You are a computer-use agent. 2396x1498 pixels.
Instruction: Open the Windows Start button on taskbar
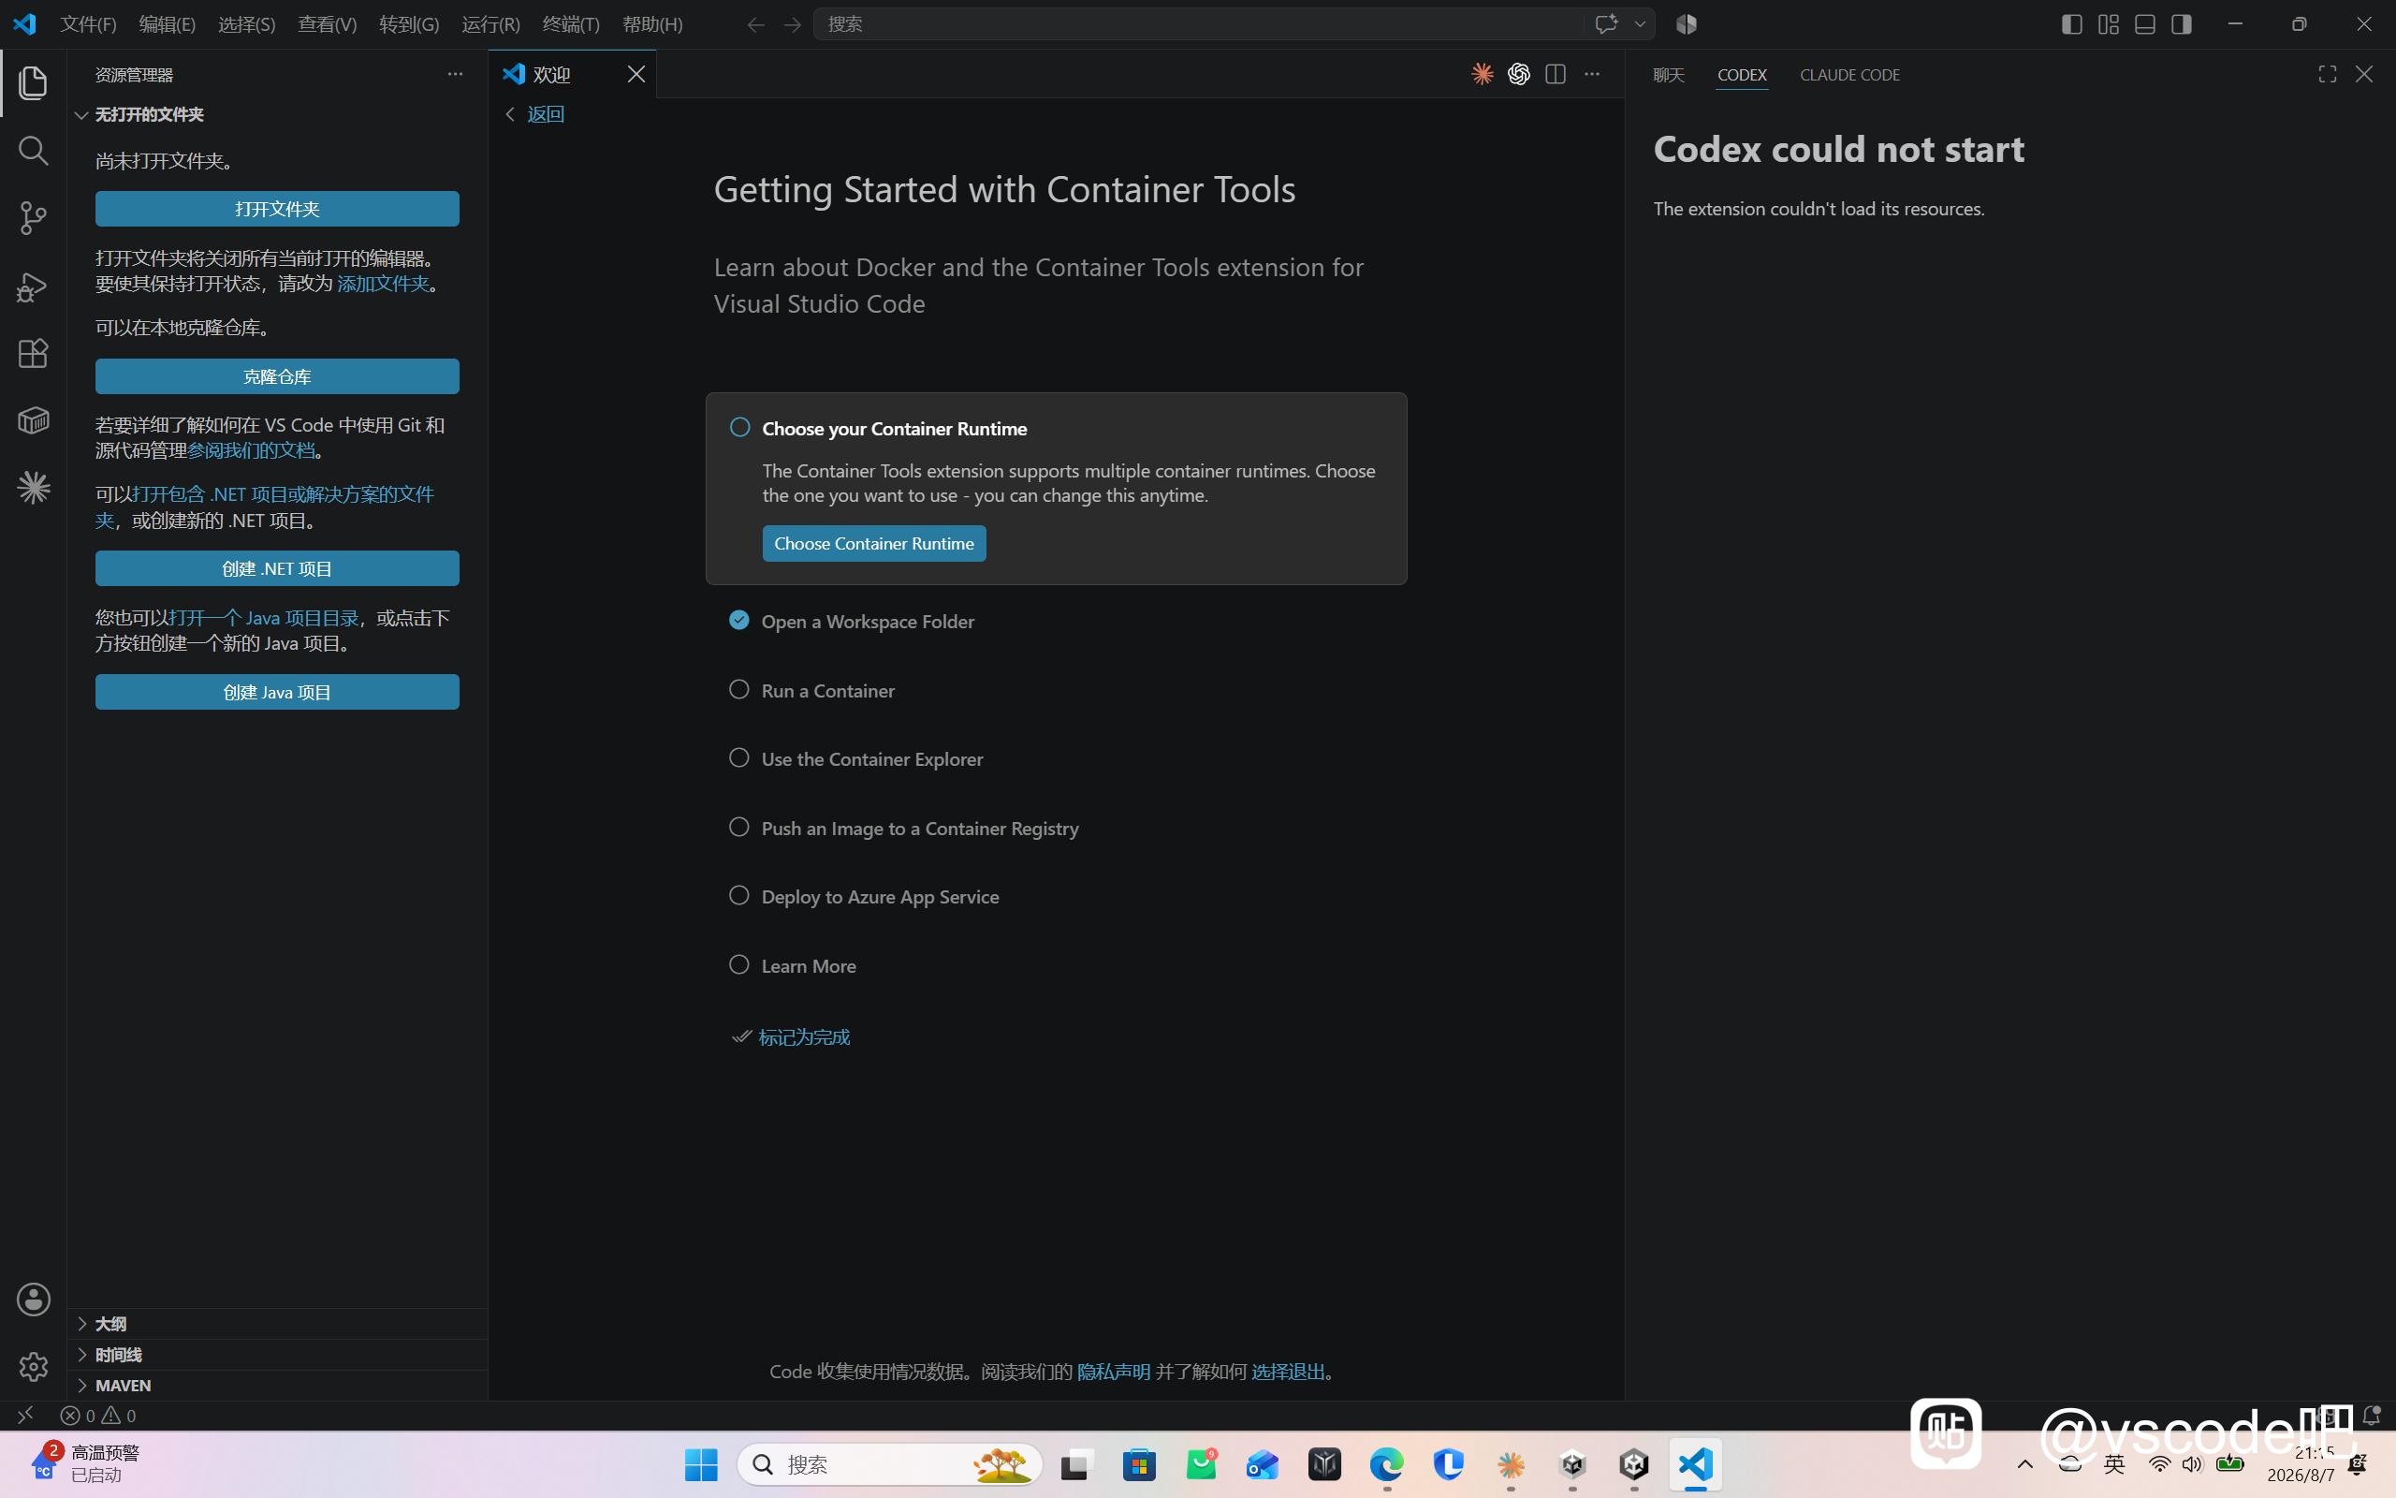click(701, 1464)
